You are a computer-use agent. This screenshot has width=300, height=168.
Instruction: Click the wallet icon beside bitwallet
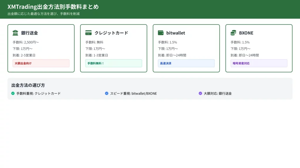(161, 33)
